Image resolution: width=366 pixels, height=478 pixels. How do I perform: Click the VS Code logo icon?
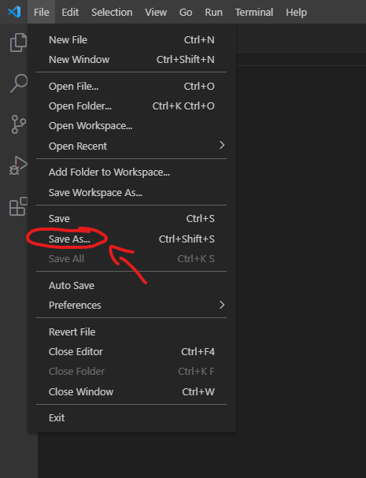point(14,12)
